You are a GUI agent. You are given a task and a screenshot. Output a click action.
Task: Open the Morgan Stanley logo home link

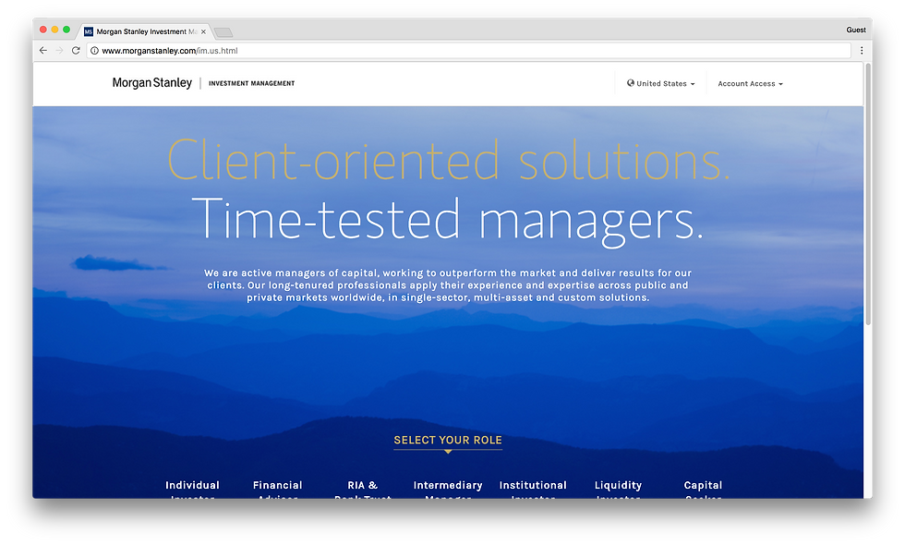151,82
